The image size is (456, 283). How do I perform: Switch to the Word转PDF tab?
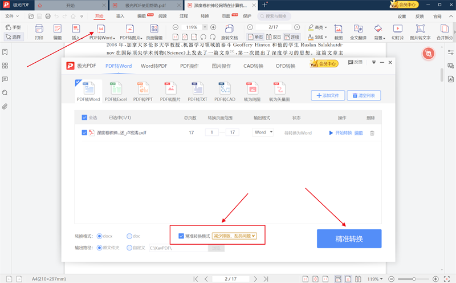coord(154,66)
